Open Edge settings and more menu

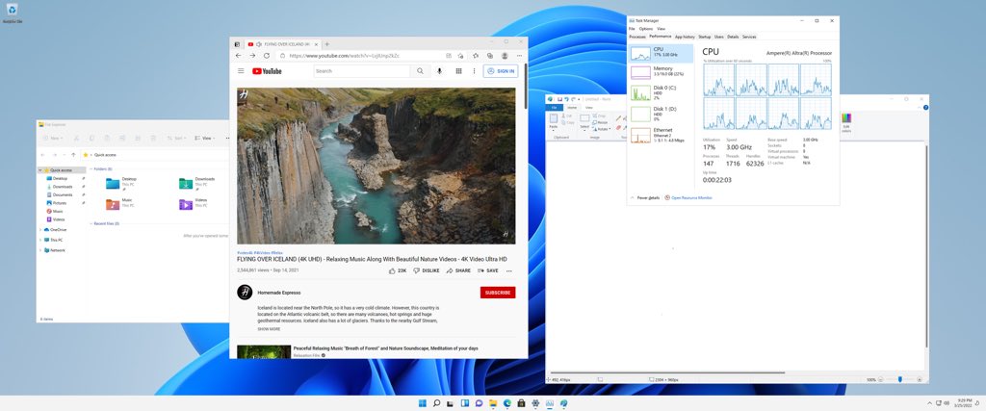pos(518,55)
